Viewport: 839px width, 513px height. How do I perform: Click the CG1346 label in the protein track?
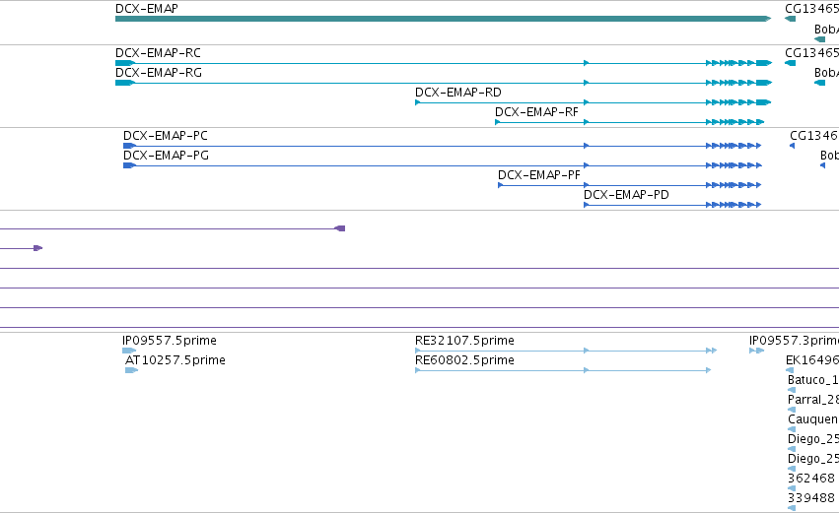[814, 136]
